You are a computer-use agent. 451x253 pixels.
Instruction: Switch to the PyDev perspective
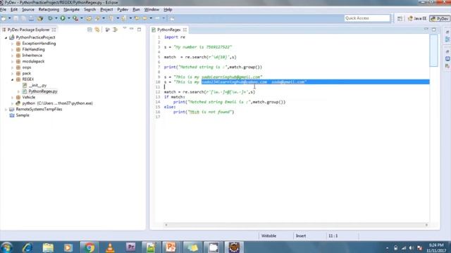(x=439, y=18)
